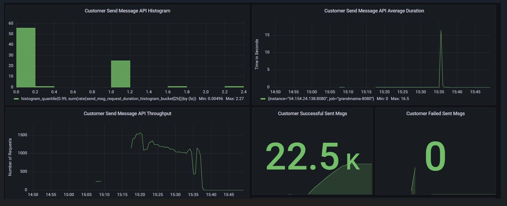
Task: Click the small histogram bar between 2.2 and 2.4
Action: [x=234, y=87]
